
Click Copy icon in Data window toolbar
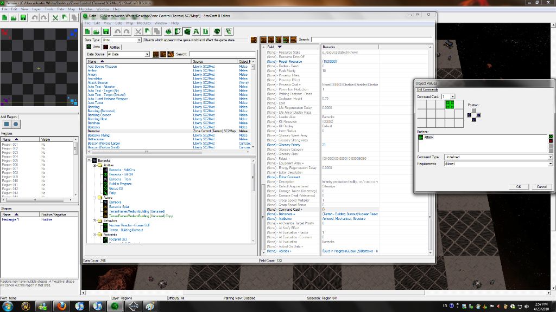(x=148, y=31)
